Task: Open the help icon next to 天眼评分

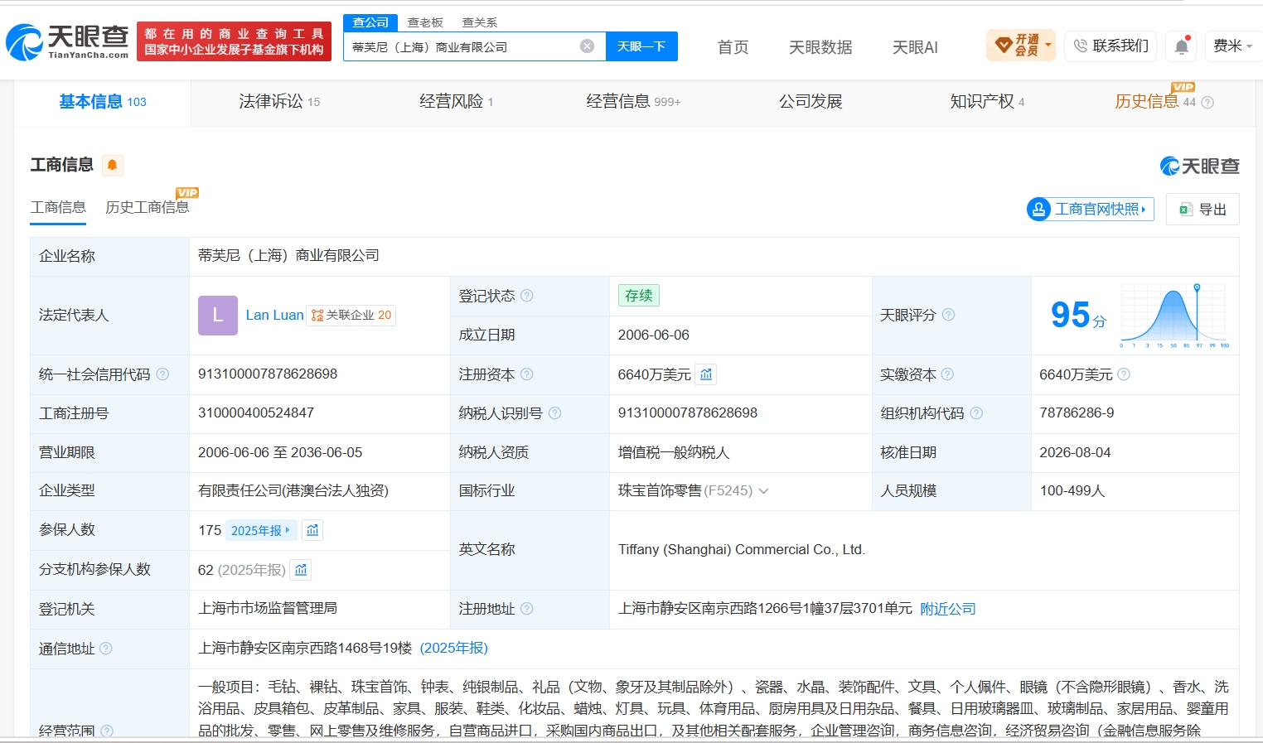Action: 949,315
